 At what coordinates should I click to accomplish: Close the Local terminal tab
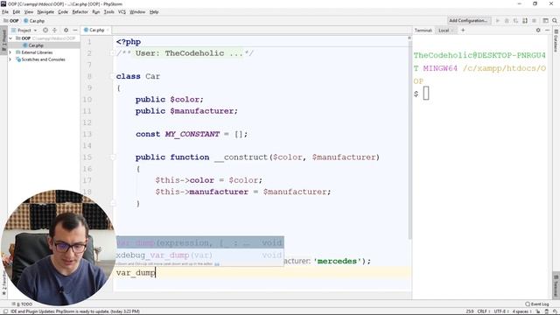click(452, 31)
